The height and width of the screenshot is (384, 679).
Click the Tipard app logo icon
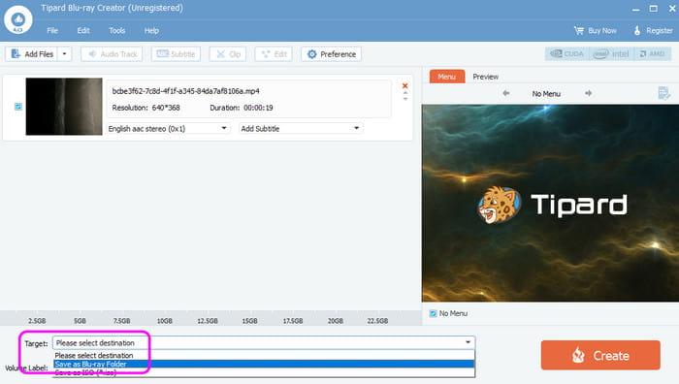coord(18,19)
